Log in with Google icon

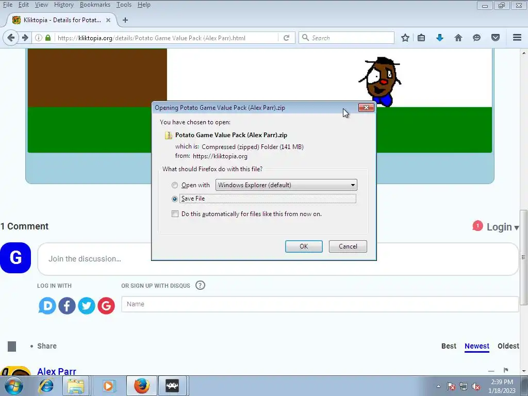click(x=106, y=306)
